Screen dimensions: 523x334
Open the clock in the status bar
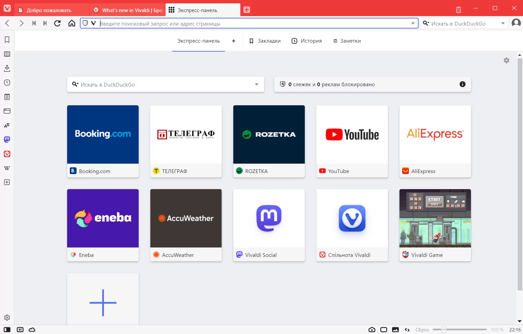515,330
